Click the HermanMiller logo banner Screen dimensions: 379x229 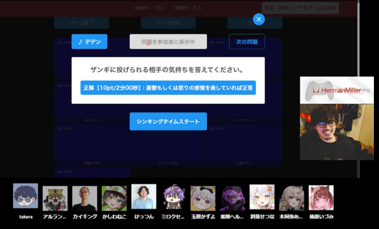(x=336, y=90)
